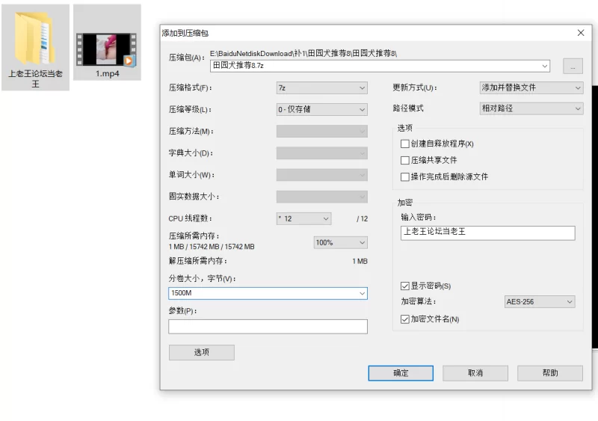
Task: Uncheck the 显示密码 checkbox
Action: point(405,286)
